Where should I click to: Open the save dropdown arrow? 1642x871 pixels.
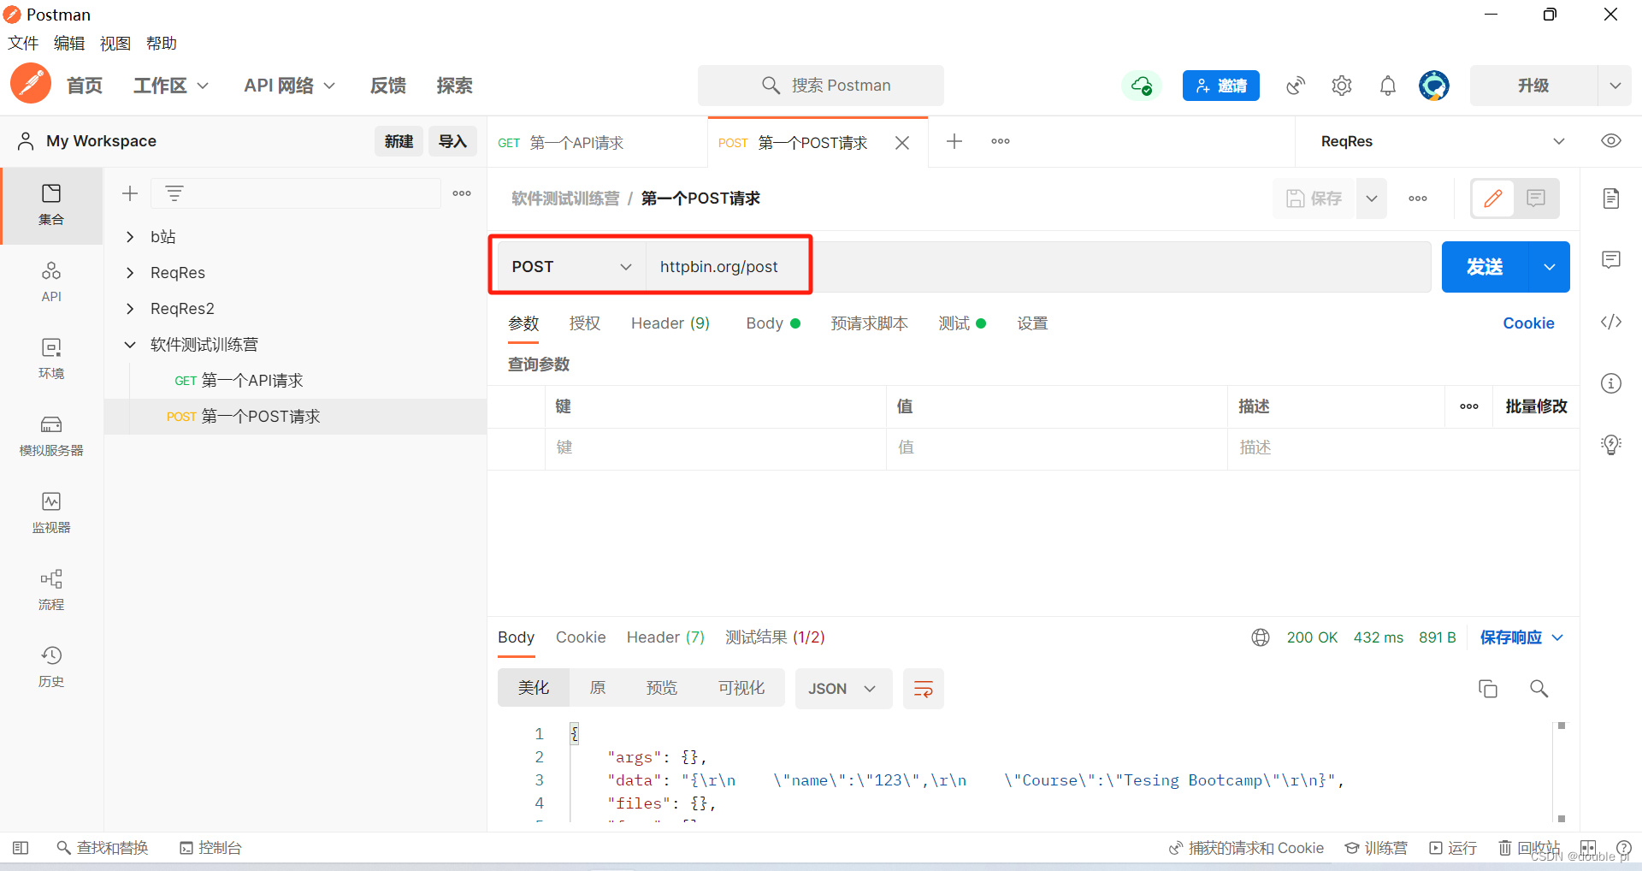[x=1372, y=198]
